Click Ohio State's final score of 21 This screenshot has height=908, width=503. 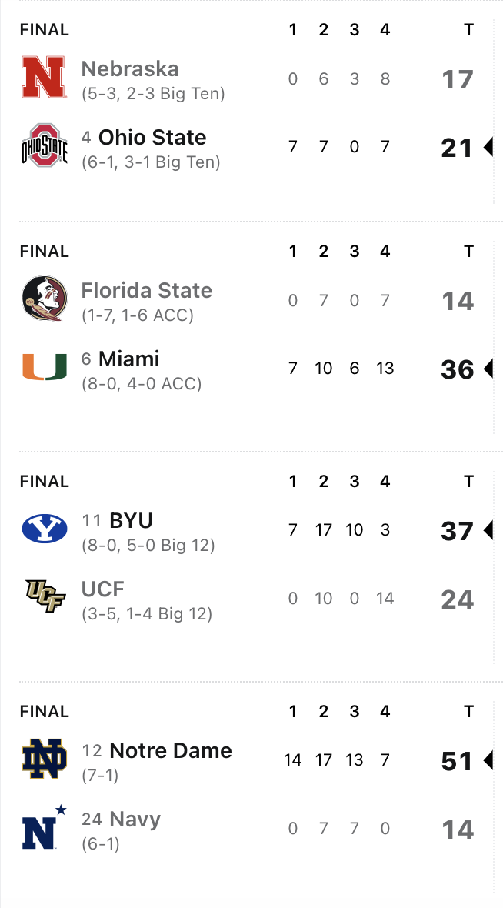457,148
